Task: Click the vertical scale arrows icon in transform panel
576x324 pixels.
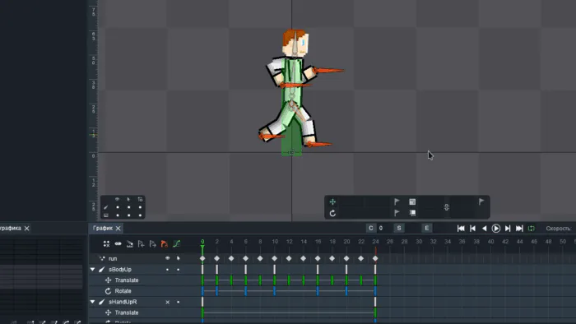Action: click(447, 207)
